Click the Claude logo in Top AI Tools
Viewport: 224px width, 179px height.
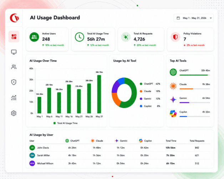[173, 86]
